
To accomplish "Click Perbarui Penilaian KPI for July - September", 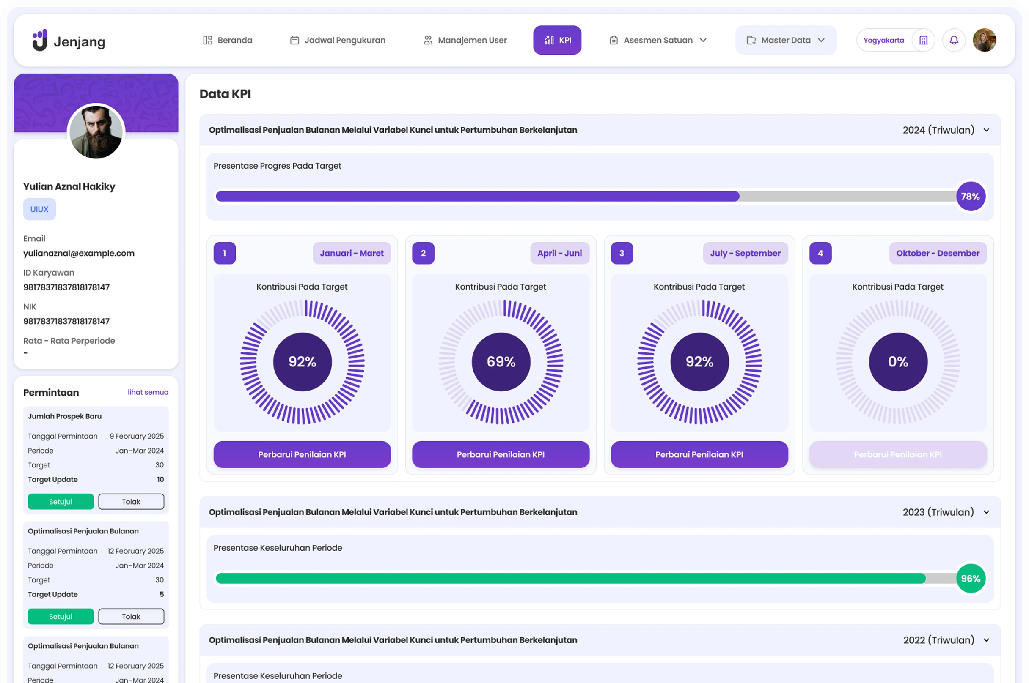I will pyautogui.click(x=699, y=454).
